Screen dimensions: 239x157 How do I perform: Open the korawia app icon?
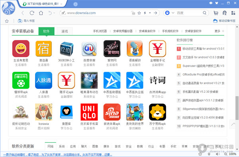point(43,112)
